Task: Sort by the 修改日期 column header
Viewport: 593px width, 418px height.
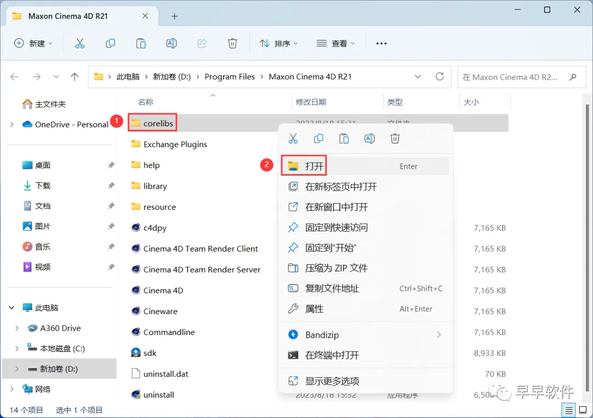Action: click(311, 102)
